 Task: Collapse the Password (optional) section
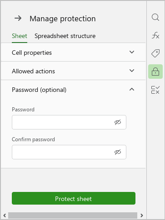pyautogui.click(x=73, y=90)
